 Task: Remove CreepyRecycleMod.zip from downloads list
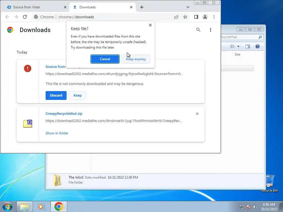pyautogui.click(x=197, y=114)
